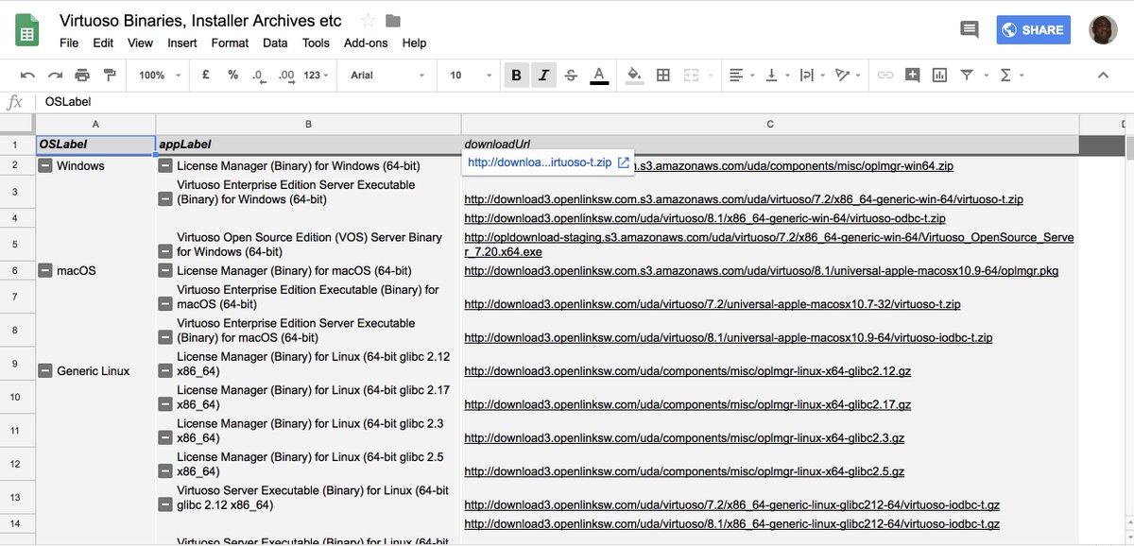Viewport: 1134px width, 546px height.
Task: Open the Add-ons menu
Action: (366, 43)
